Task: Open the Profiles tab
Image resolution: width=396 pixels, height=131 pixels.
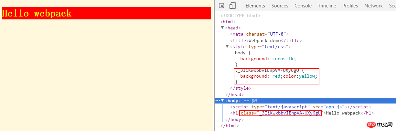Action: [x=350, y=6]
